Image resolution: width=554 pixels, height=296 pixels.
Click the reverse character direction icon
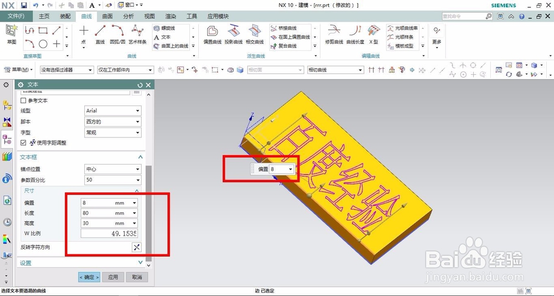(x=136, y=247)
